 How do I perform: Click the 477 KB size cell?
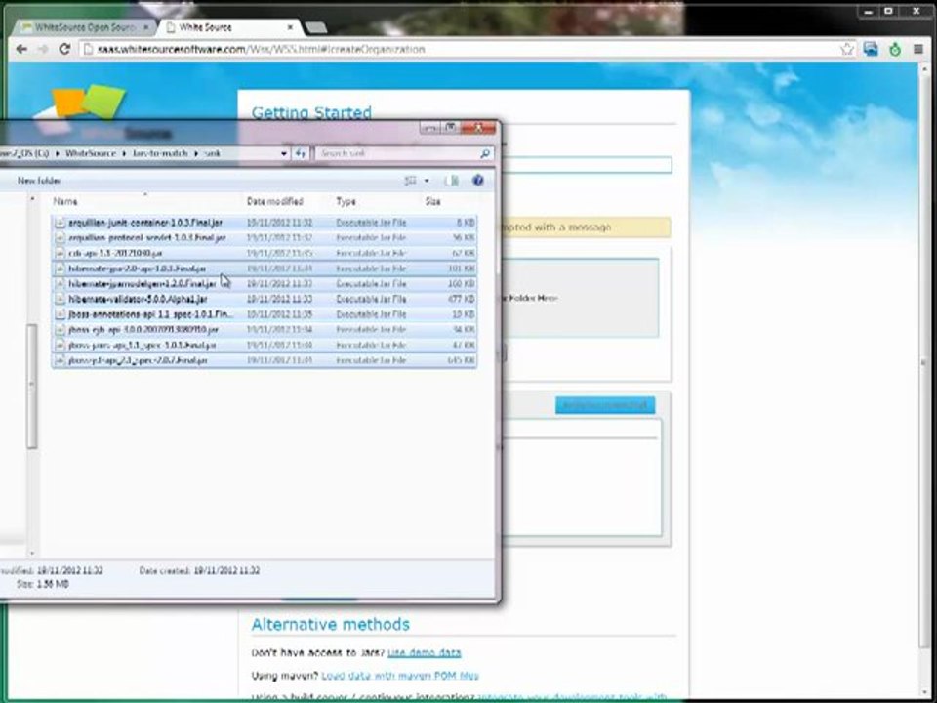pyautogui.click(x=462, y=299)
